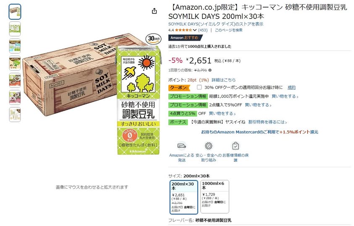354x226 pixels.
Task: Expand 割引特典を得るには chevron link
Action: pyautogui.click(x=267, y=122)
